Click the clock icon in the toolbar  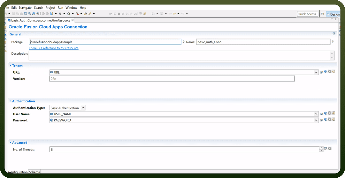pos(43,14)
